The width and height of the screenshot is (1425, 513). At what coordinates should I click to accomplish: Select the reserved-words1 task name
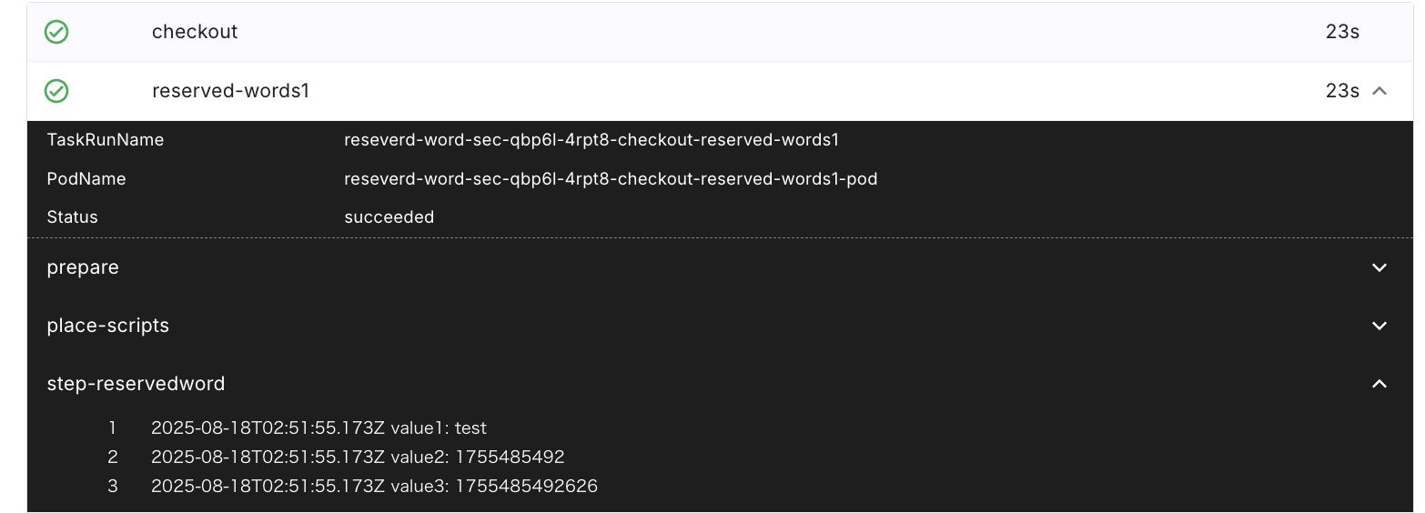tap(230, 91)
